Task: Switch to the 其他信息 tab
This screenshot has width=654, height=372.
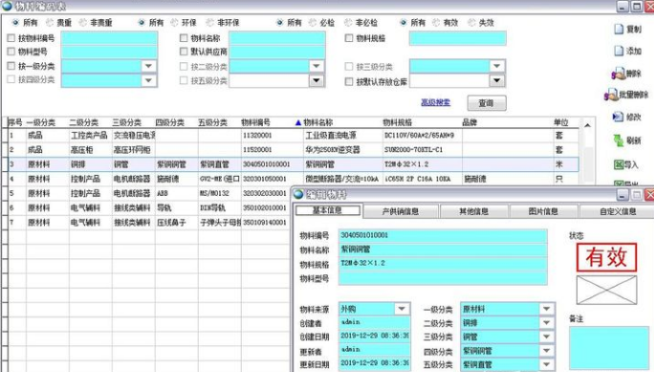Action: (474, 212)
